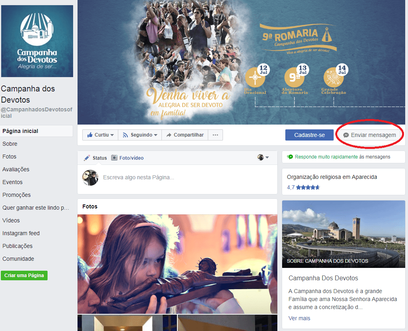
Task: Open the Curtiu like dropdown
Action: 100,135
